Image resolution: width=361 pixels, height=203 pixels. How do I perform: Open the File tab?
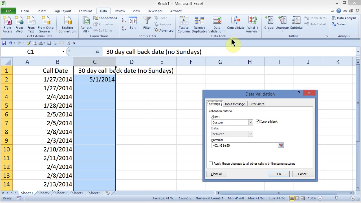click(8, 11)
